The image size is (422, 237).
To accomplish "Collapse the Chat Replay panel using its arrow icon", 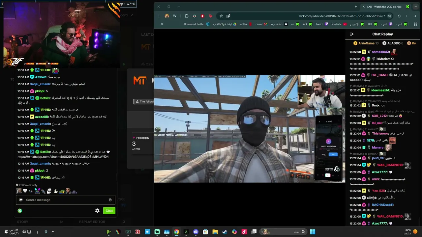I will click(352, 34).
